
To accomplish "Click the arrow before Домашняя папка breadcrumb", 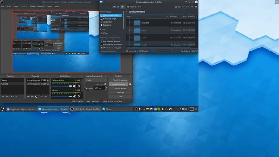I will 127,12.
